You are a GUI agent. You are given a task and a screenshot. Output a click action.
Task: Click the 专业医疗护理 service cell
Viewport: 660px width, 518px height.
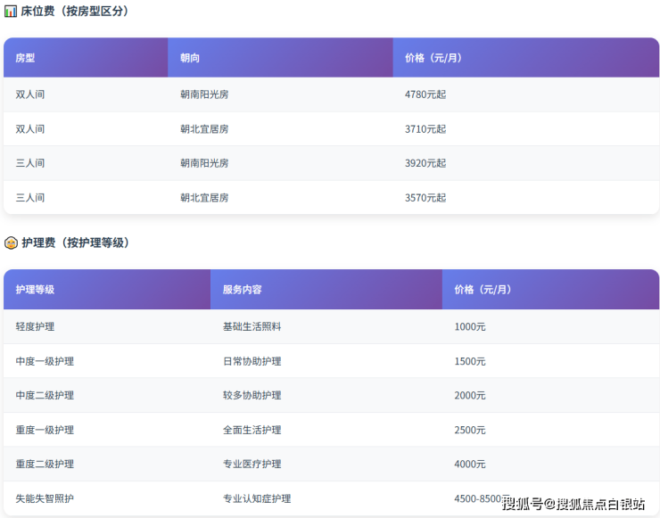click(252, 465)
